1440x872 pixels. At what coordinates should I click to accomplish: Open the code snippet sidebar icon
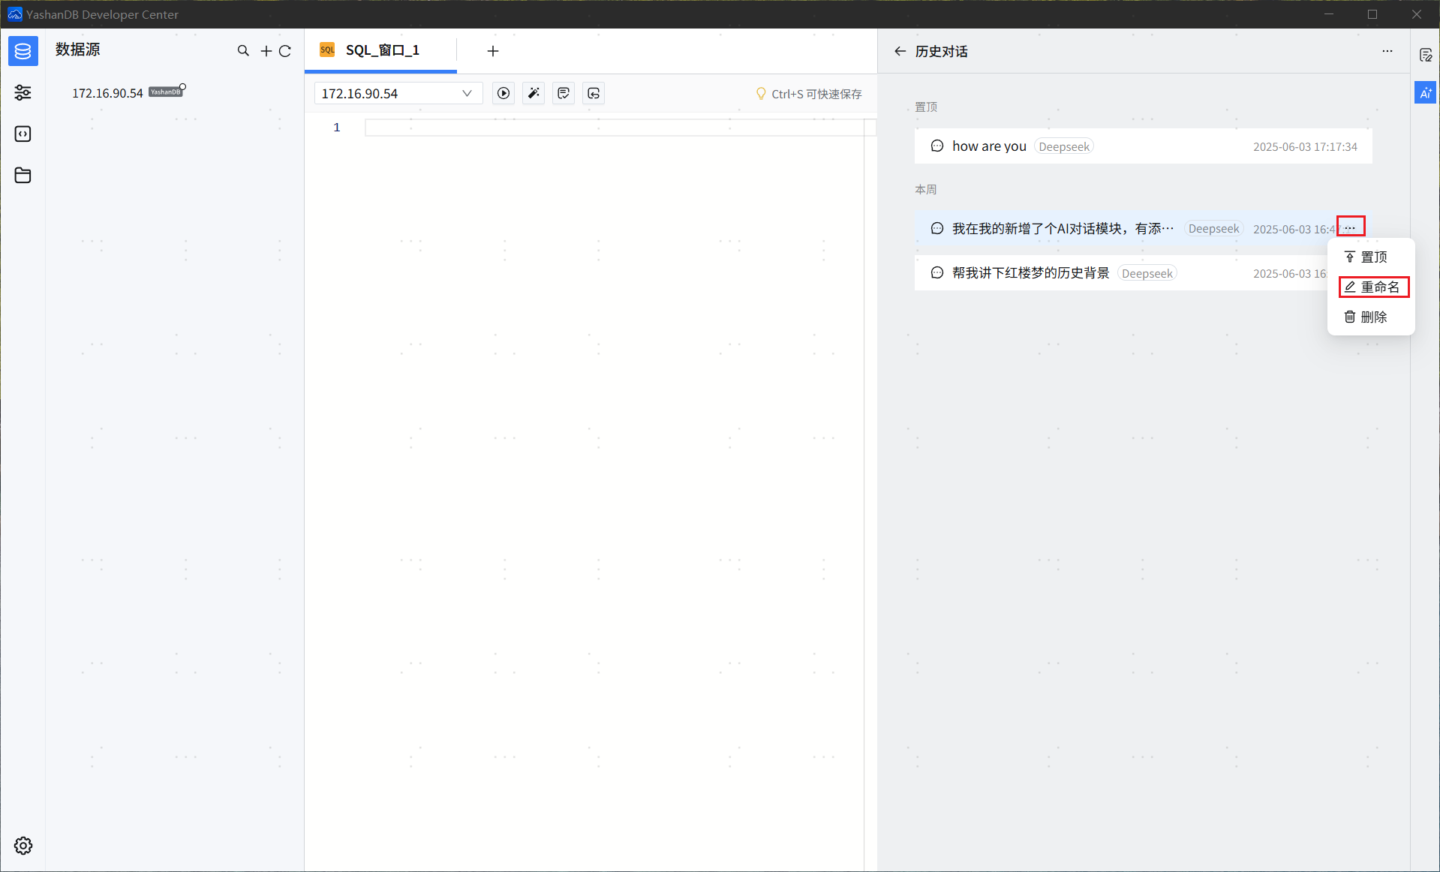[x=23, y=134]
